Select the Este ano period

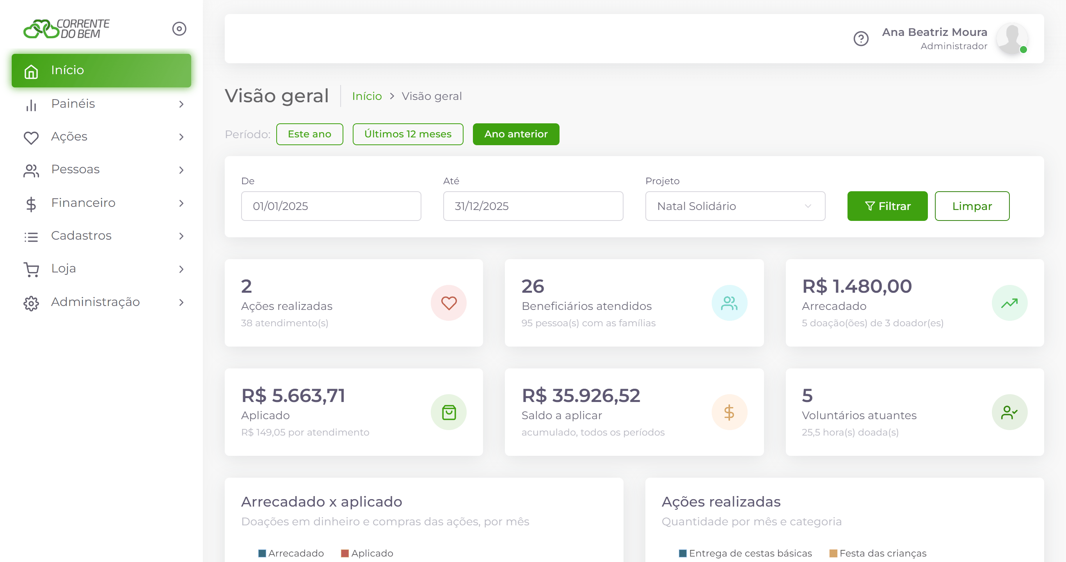coord(309,134)
